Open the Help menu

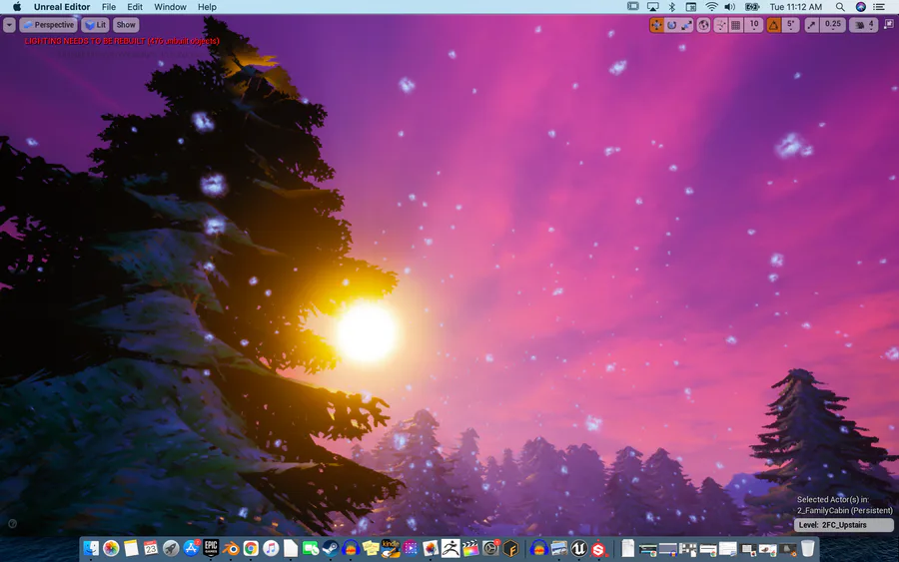[207, 7]
